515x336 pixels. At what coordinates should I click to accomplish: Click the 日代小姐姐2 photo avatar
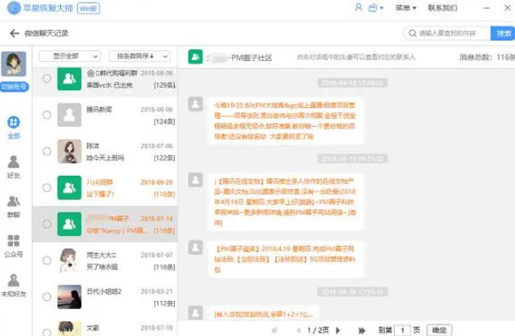(69, 297)
